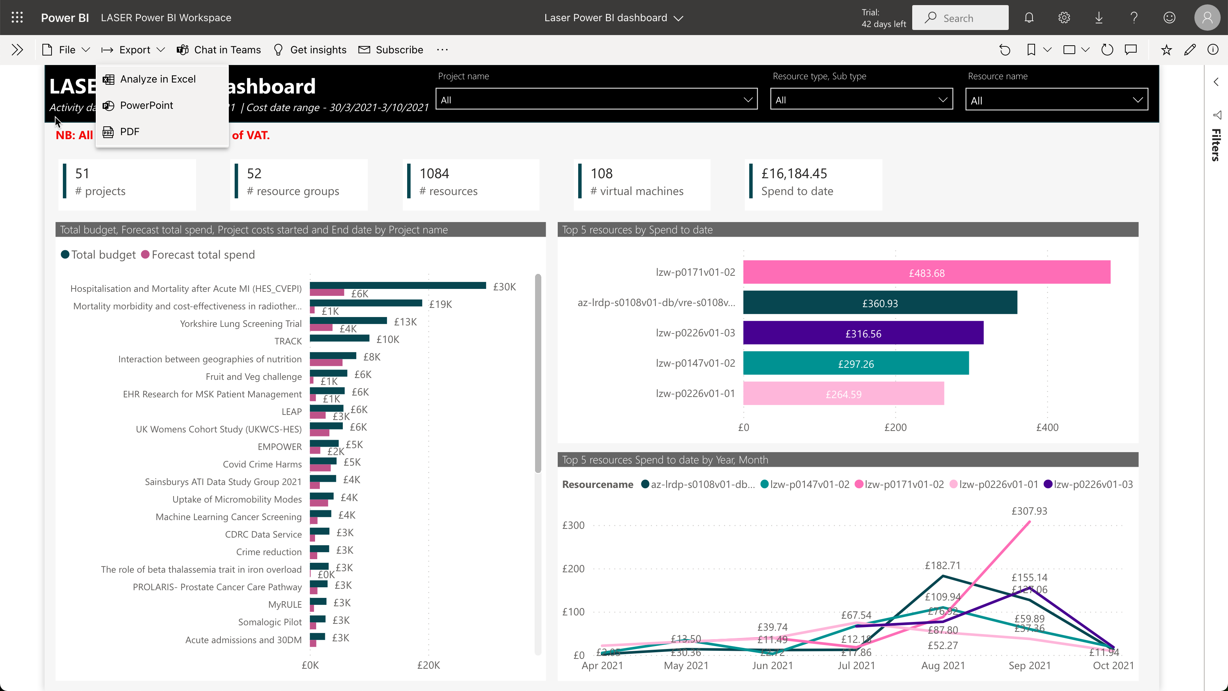Click the Get insights lightbulb
Screen dimensions: 1228x691
[278, 50]
